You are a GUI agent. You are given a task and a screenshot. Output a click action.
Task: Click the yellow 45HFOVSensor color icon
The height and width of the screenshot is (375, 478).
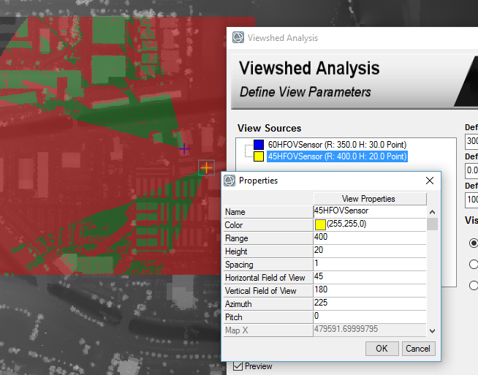[259, 156]
